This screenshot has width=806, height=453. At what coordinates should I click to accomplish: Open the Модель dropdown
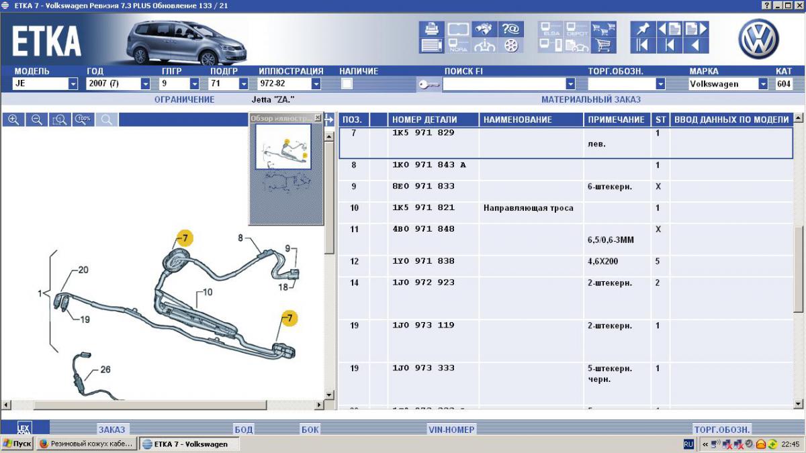coord(73,84)
